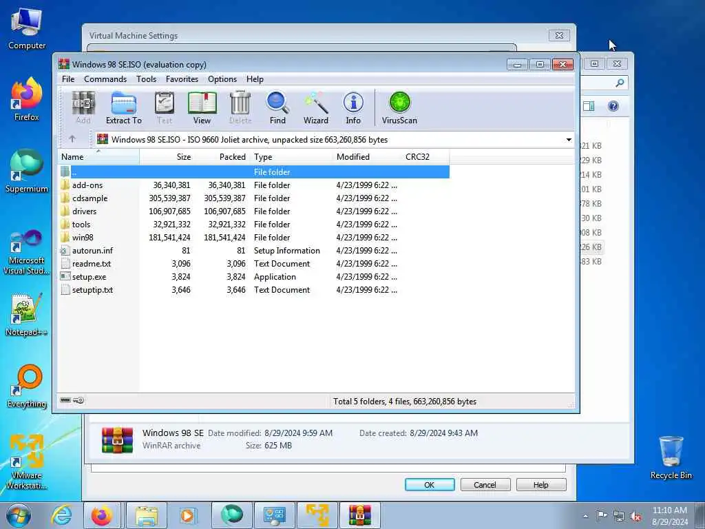Expand the archive path dropdown arrow
This screenshot has width=705, height=529.
(568, 139)
